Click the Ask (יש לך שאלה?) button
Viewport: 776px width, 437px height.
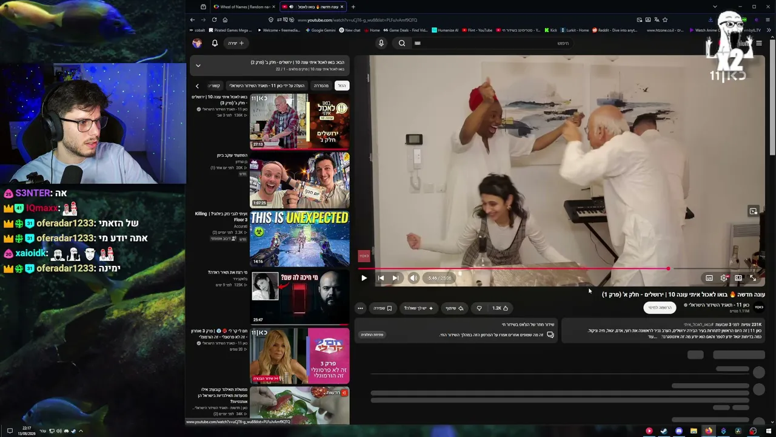[x=418, y=308]
